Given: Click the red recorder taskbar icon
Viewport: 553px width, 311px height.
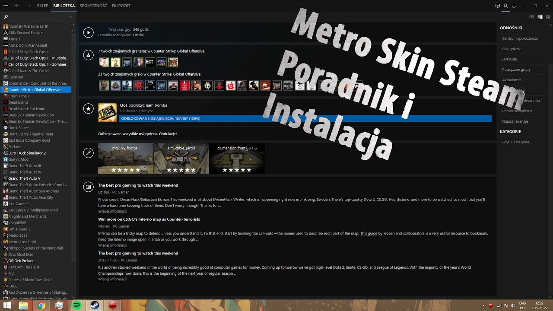Looking at the screenshot, I should 112,305.
